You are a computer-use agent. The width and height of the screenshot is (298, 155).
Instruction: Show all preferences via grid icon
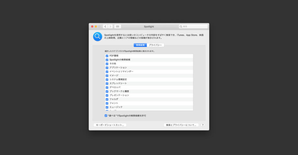(x=118, y=26)
